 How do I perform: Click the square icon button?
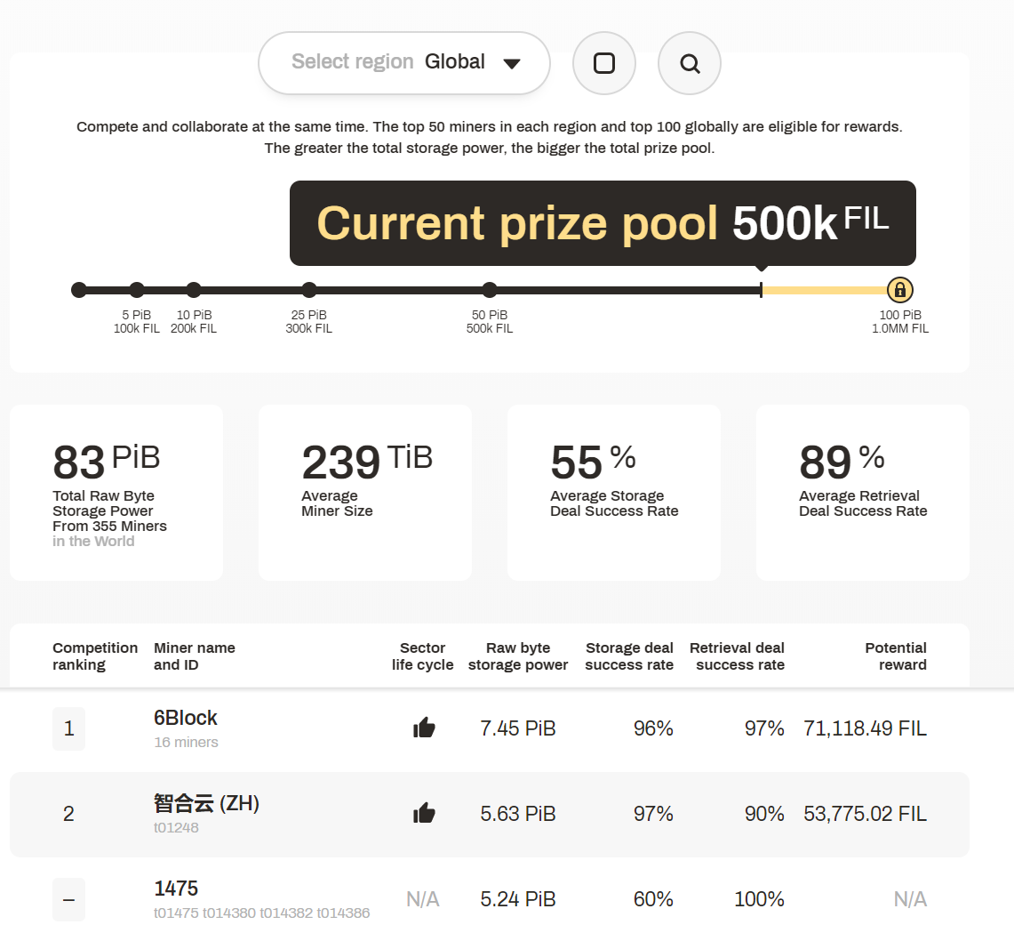coord(604,63)
